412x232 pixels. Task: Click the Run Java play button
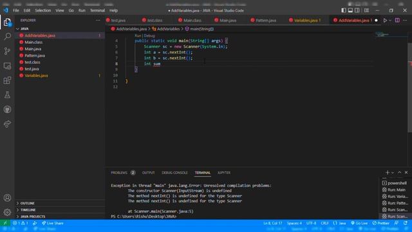pyautogui.click(x=385, y=20)
